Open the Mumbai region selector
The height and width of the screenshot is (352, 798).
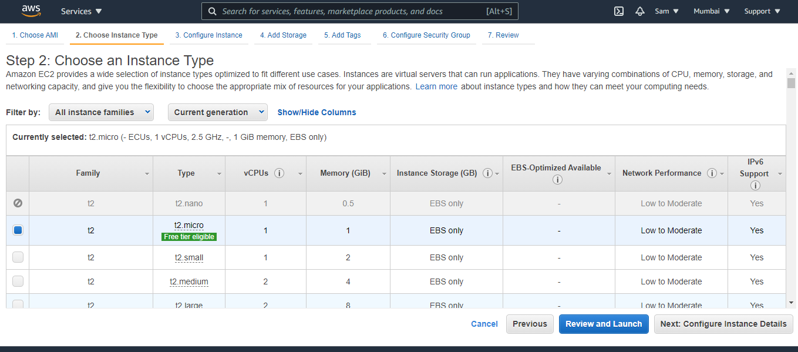click(x=711, y=11)
